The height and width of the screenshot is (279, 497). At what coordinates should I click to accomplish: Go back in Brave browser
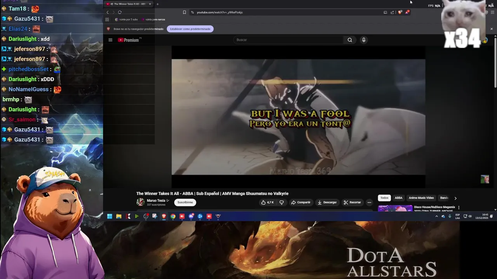(108, 12)
